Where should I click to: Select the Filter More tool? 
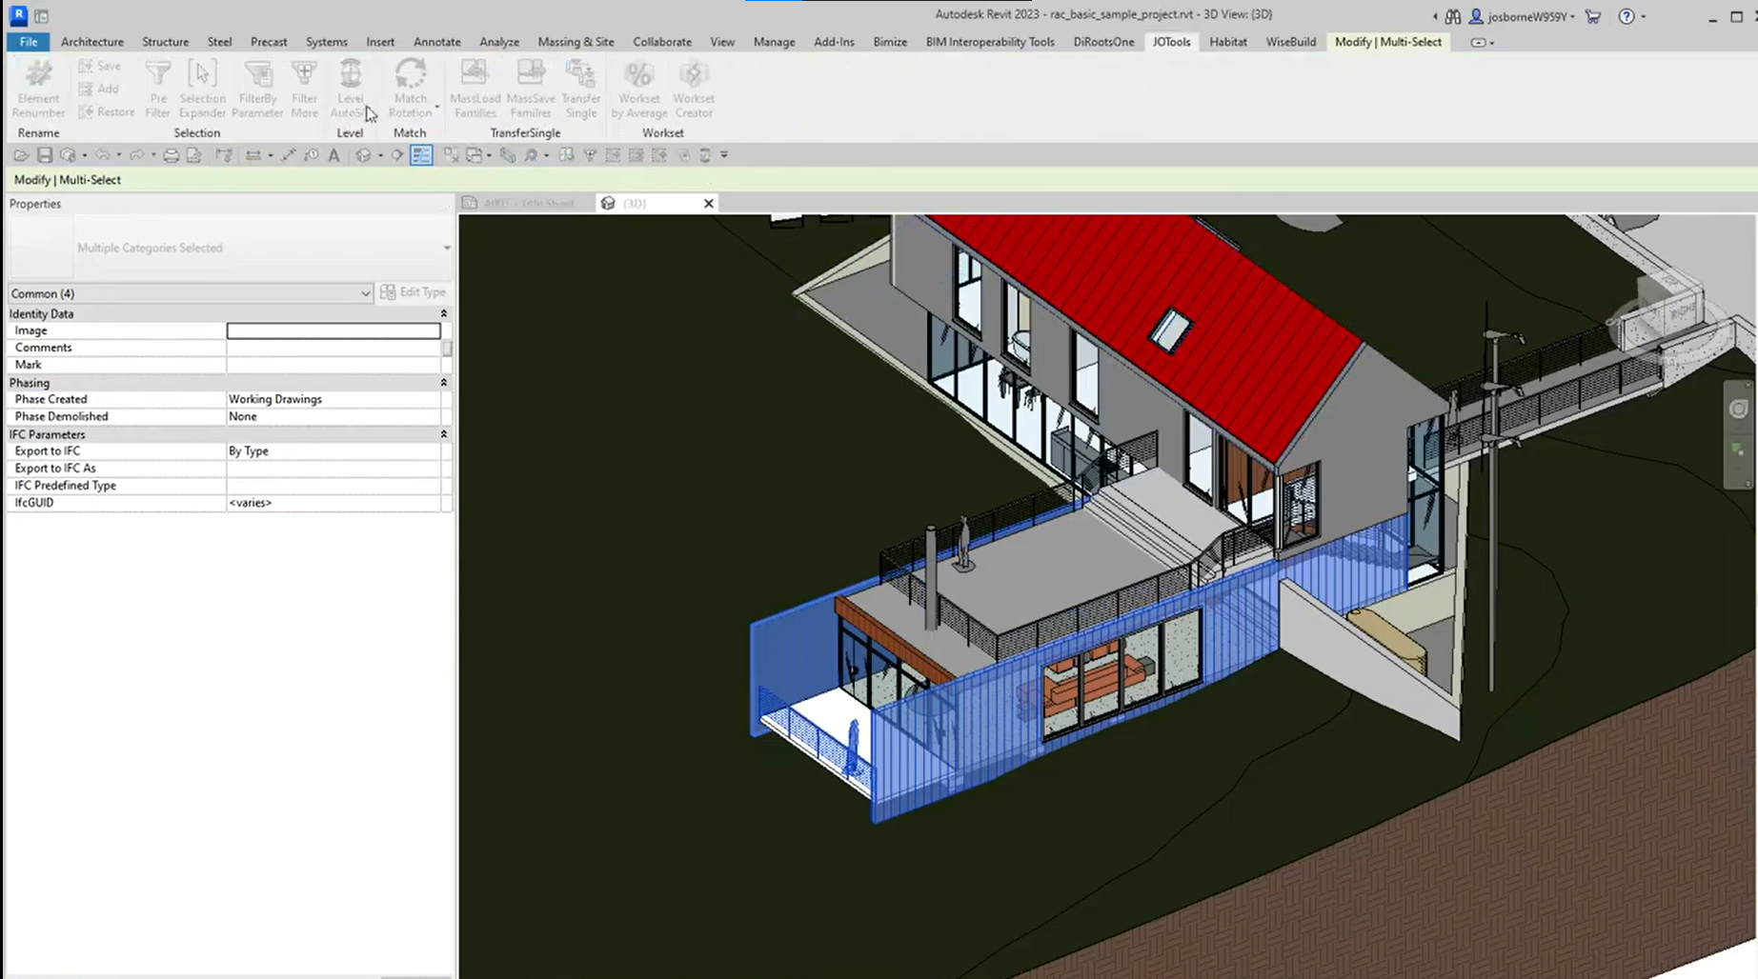304,90
